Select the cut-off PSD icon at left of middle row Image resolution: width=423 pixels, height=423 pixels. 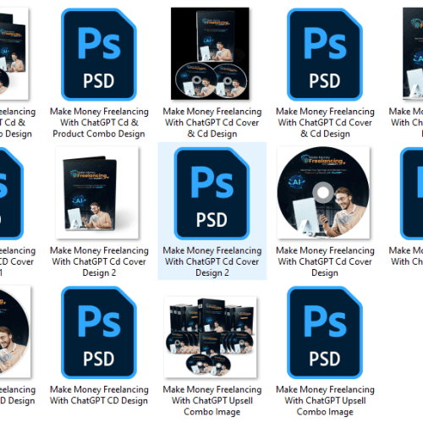coord(12,194)
